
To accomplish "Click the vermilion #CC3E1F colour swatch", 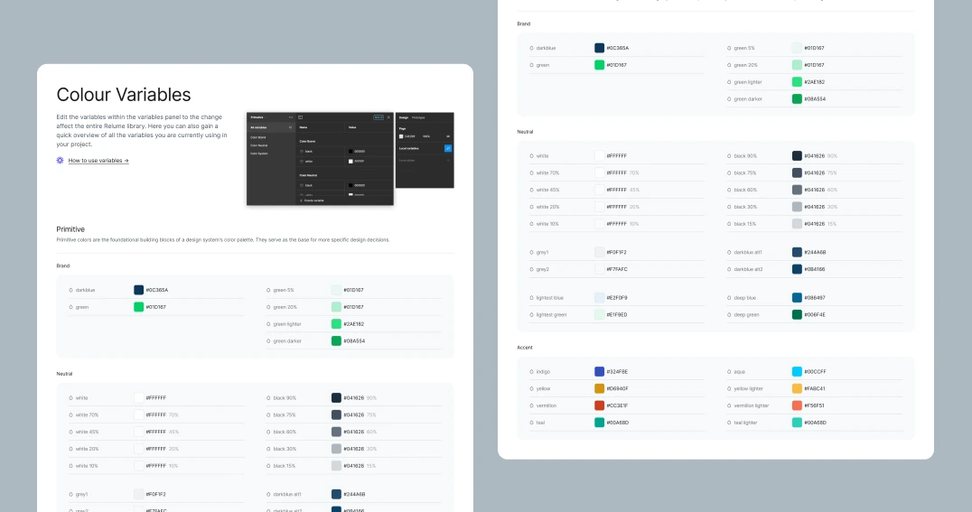I will pyautogui.click(x=600, y=405).
